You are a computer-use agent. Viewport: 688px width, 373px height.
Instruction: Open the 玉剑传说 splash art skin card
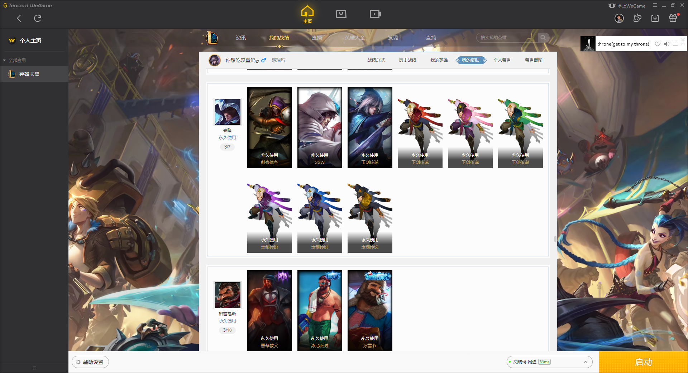[x=370, y=127]
